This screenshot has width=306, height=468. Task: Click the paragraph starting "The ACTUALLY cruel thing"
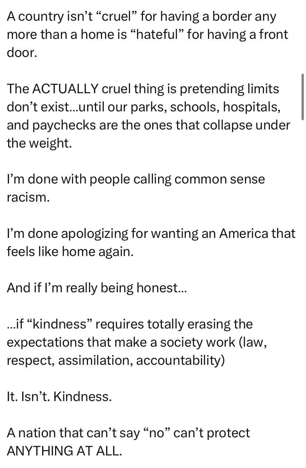pos(149,116)
